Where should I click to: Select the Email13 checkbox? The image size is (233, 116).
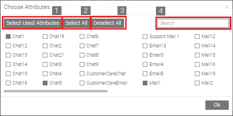pos(145,46)
